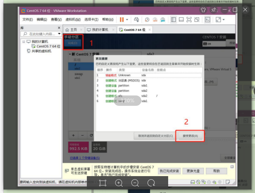Screen dimensions: 255x193
Task: Click the 更换光盘 button
Action: point(193,171)
